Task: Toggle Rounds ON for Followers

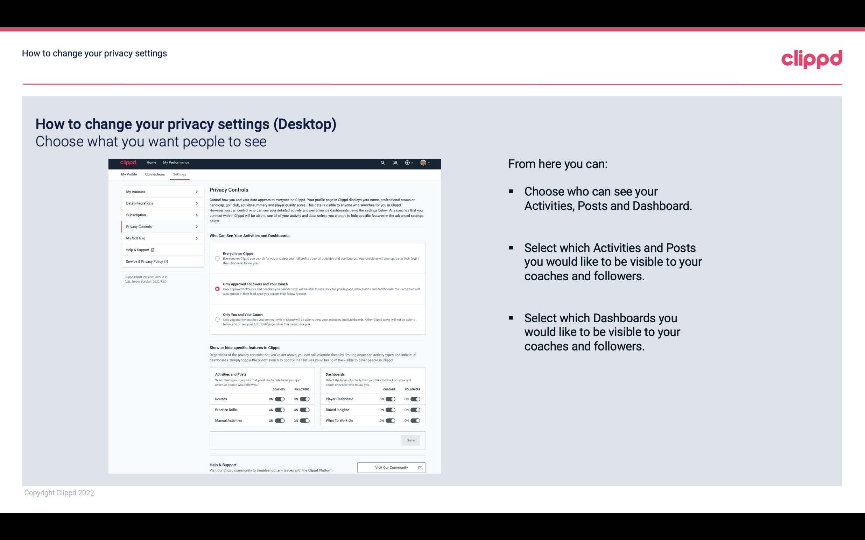Action: point(304,399)
